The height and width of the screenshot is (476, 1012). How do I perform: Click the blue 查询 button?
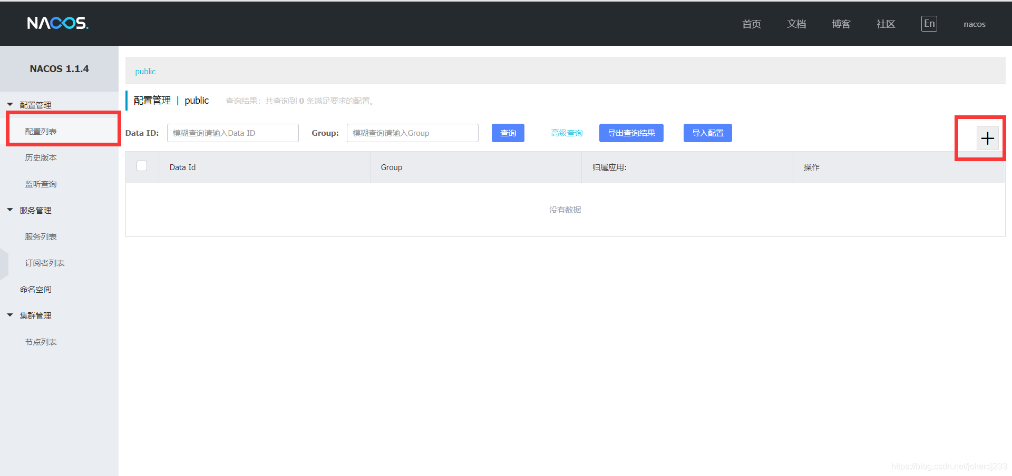point(508,133)
